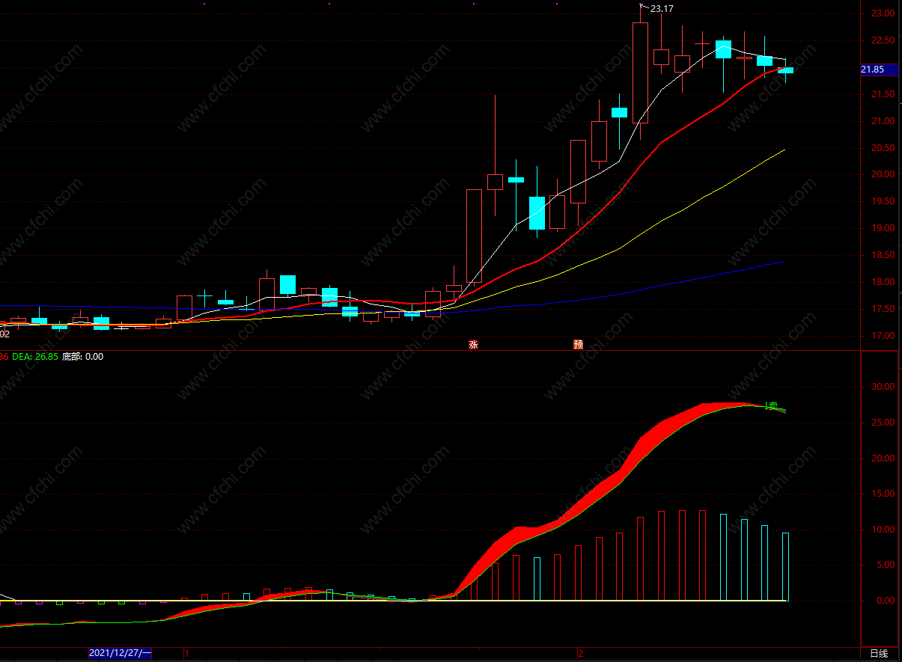This screenshot has width=902, height=662.
Task: Click the 23.17 high price label
Action: click(x=662, y=9)
